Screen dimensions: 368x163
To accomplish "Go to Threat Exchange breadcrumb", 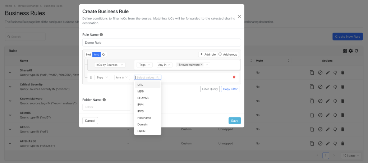I will click(28, 6).
